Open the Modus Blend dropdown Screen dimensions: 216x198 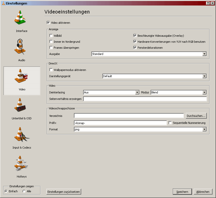tap(179, 92)
